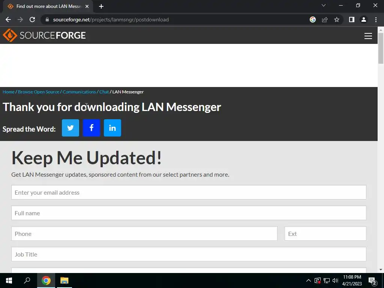
Task: Open a new browser tab
Action: [x=101, y=6]
